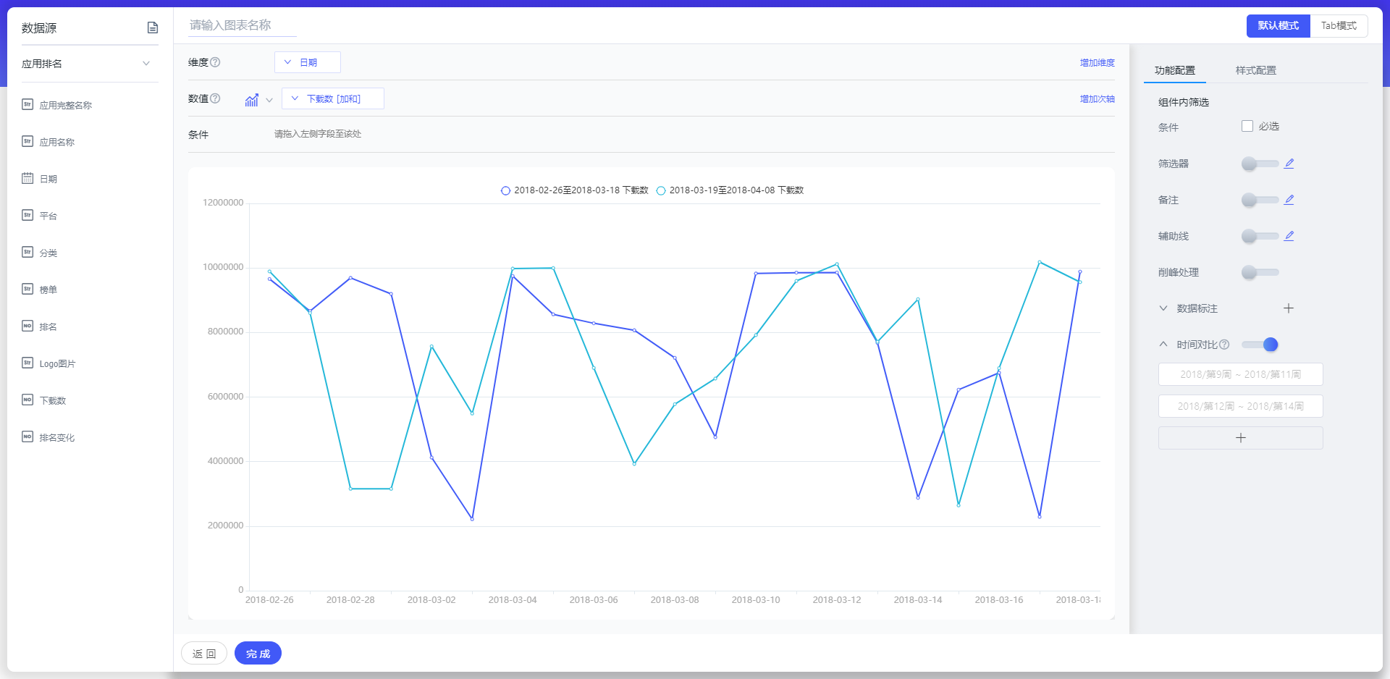Open the 下载数 [加和] value dropdown

332,98
